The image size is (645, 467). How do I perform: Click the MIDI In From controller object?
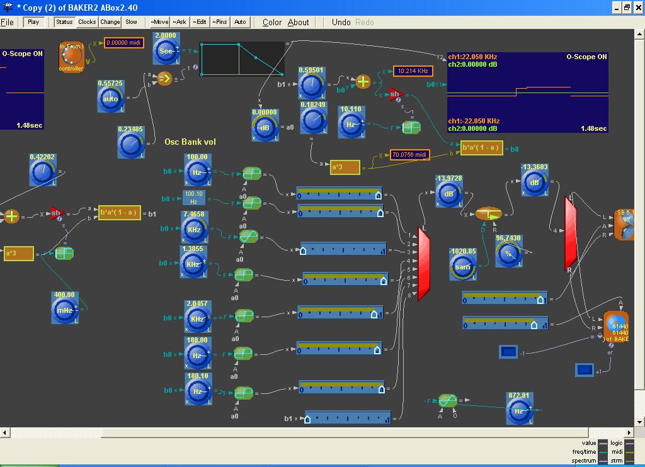(71, 57)
